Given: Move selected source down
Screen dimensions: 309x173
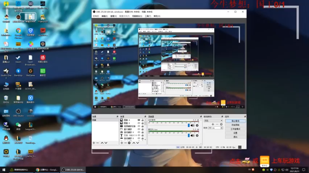Looking at the screenshot, I should pyautogui.click(x=138, y=143).
